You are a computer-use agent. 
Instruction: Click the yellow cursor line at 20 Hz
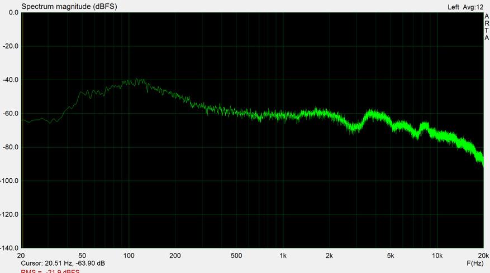22,130
